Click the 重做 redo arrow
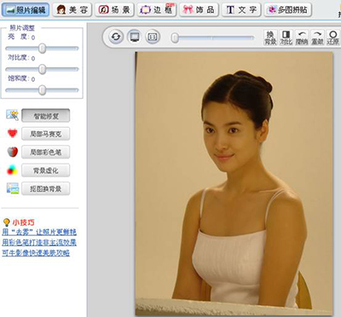Screen dimensions: 341x317 (x=317, y=37)
